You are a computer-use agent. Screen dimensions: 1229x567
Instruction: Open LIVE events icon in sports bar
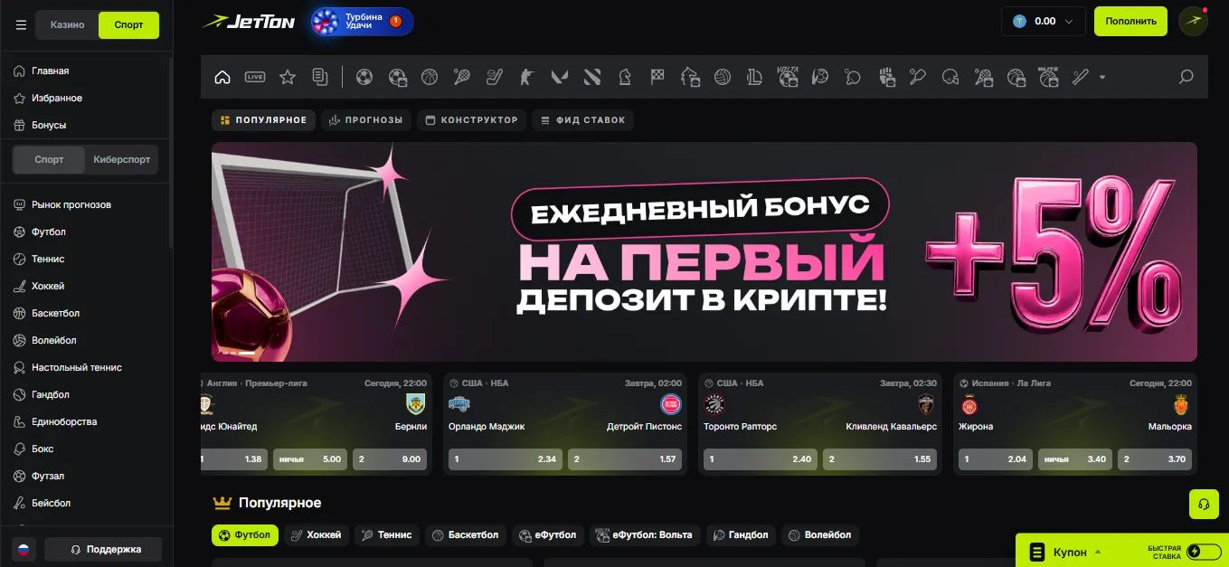pyautogui.click(x=255, y=77)
